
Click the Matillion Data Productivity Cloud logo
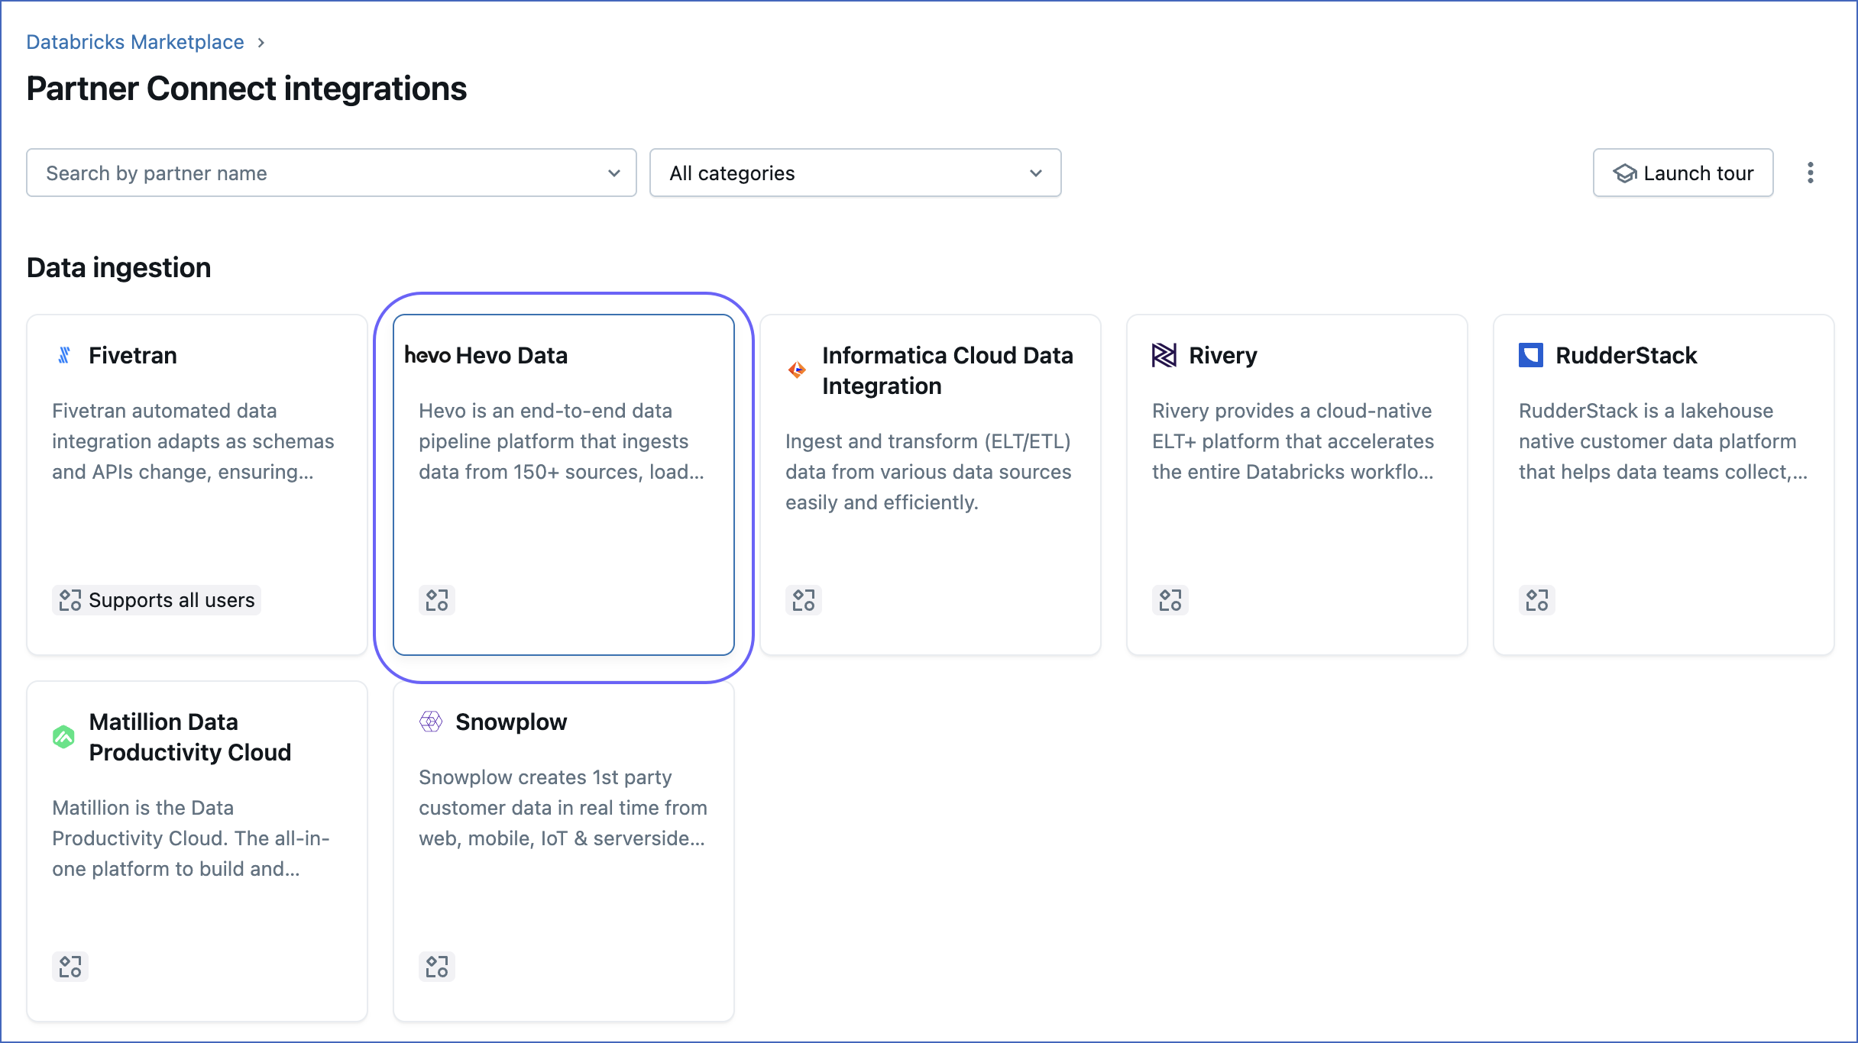(64, 737)
